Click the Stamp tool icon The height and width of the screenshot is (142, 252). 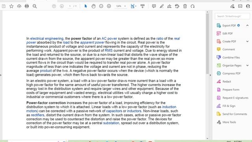(x=177, y=6)
